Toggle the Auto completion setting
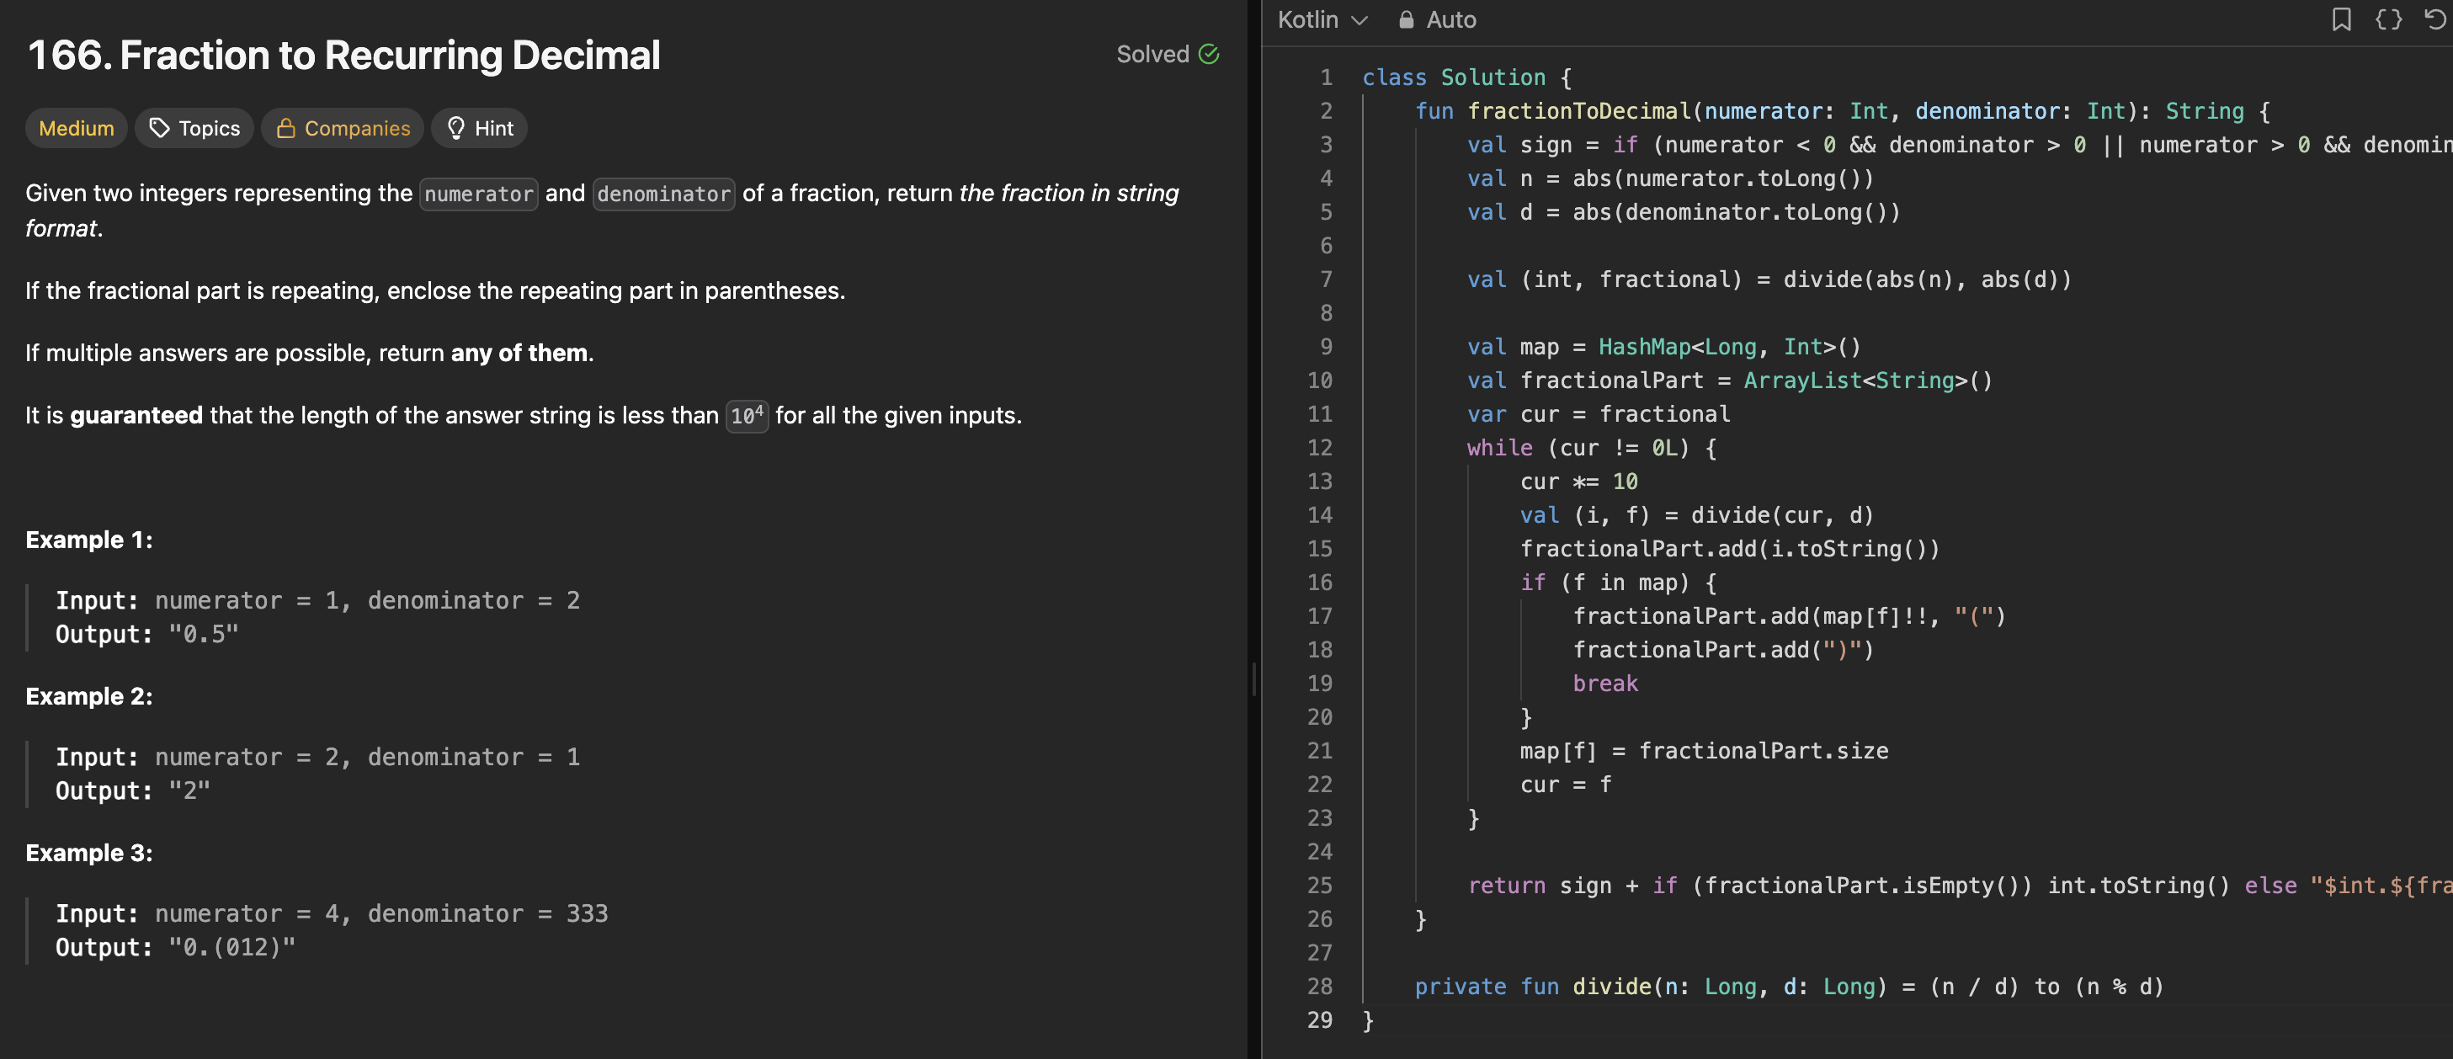This screenshot has width=2453, height=1059. pyautogui.click(x=1450, y=20)
